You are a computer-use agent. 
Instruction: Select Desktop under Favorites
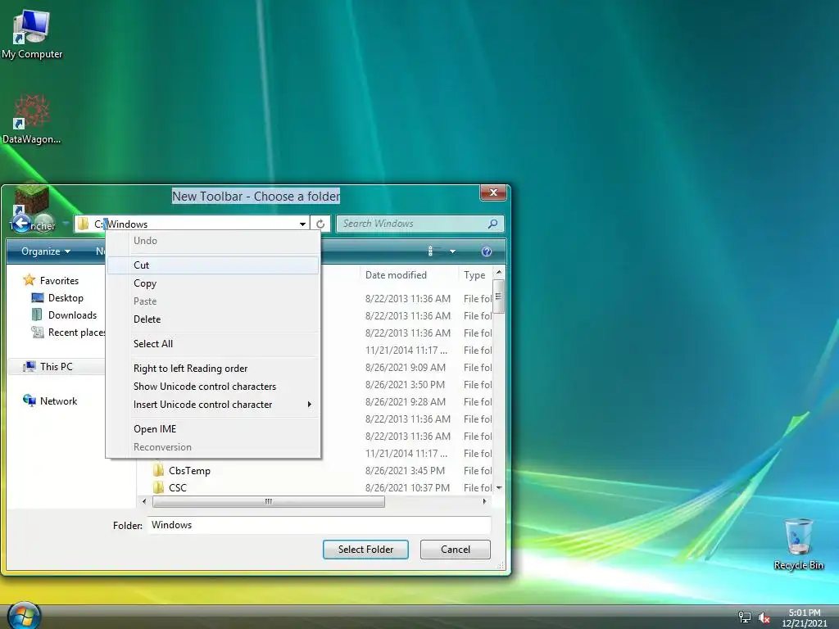pyautogui.click(x=66, y=298)
